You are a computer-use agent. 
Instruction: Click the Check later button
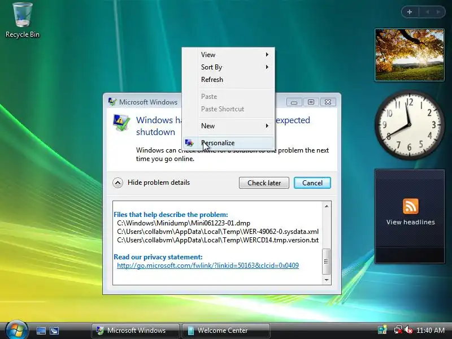click(264, 182)
